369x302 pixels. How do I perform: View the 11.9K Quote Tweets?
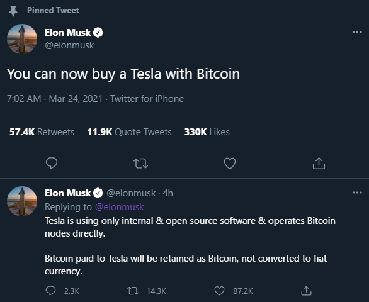[x=129, y=132]
